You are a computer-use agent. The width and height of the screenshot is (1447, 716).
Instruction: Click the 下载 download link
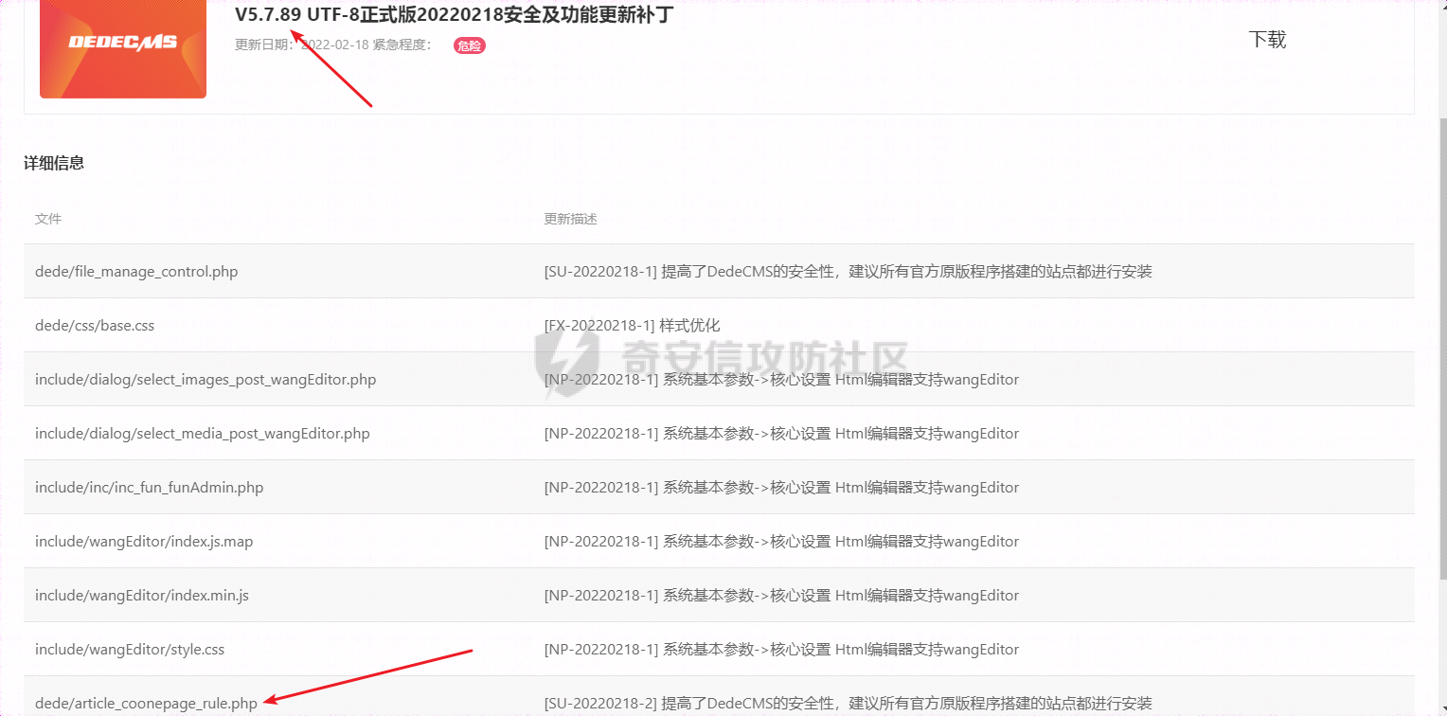[x=1267, y=39]
